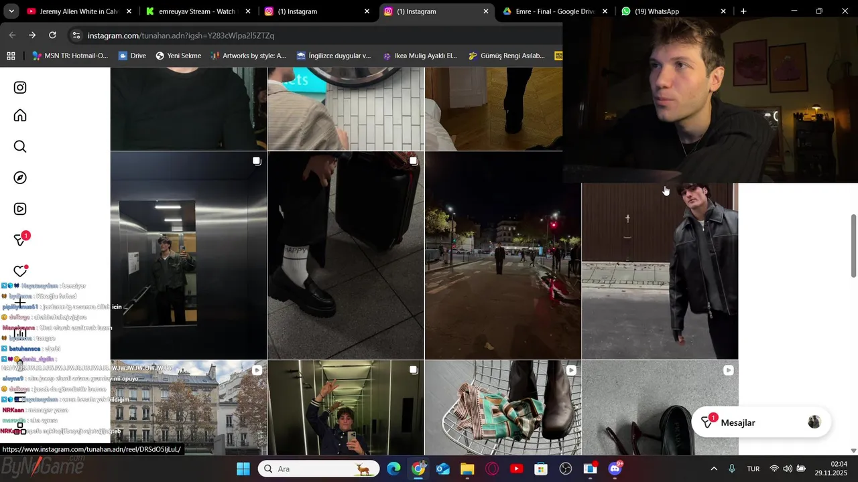
Task: Open volume control in system tray
Action: [788, 469]
